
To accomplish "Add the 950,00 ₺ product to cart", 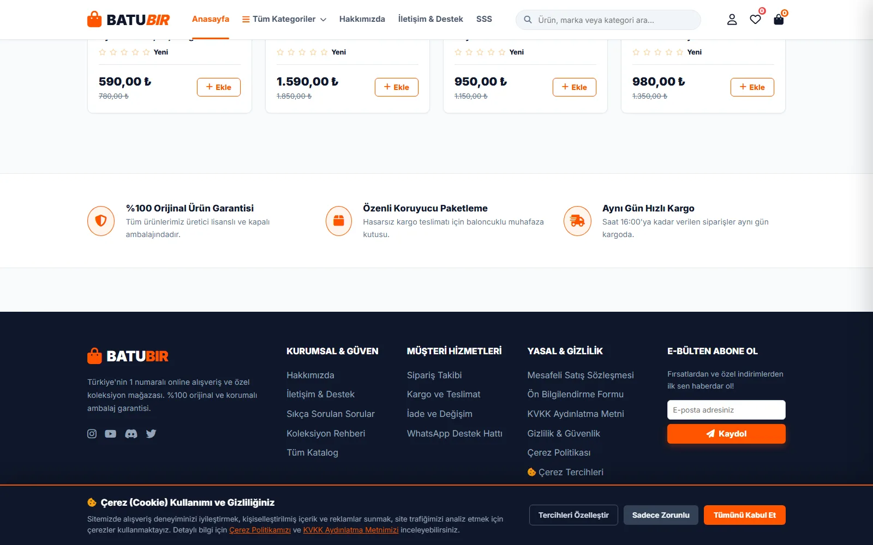I will pyautogui.click(x=575, y=87).
